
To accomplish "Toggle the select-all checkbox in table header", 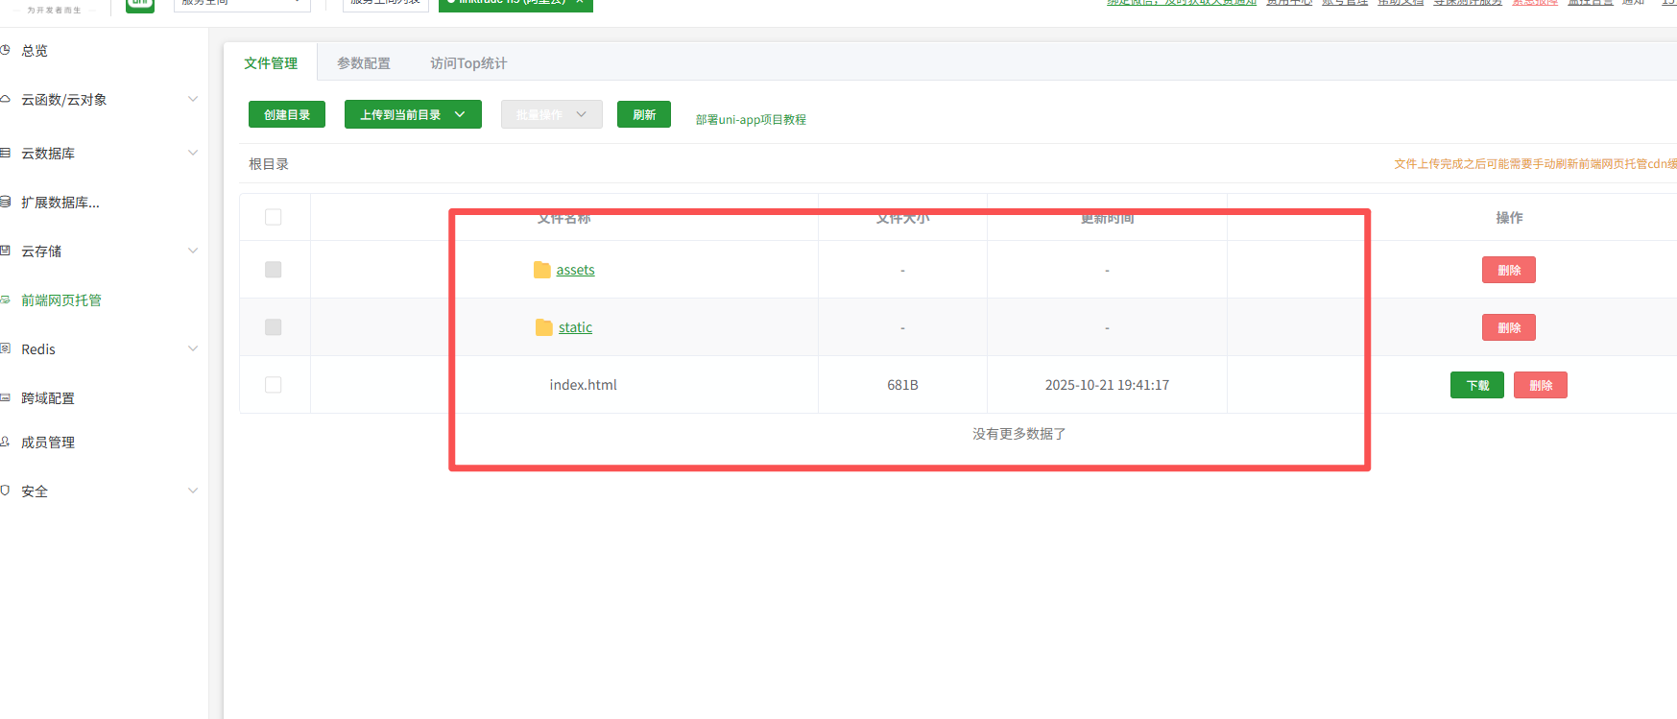I will pos(274,217).
